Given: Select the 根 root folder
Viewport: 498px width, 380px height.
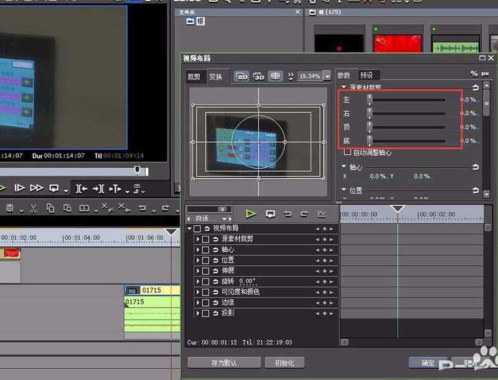Looking at the screenshot, I should pos(195,21).
